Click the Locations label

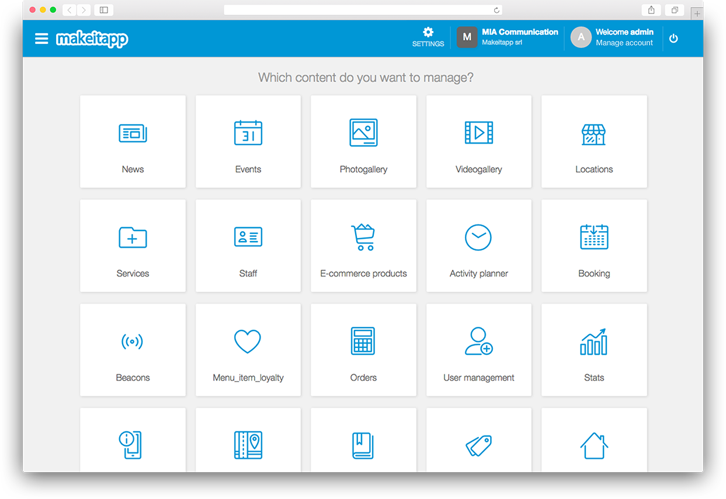(x=594, y=169)
